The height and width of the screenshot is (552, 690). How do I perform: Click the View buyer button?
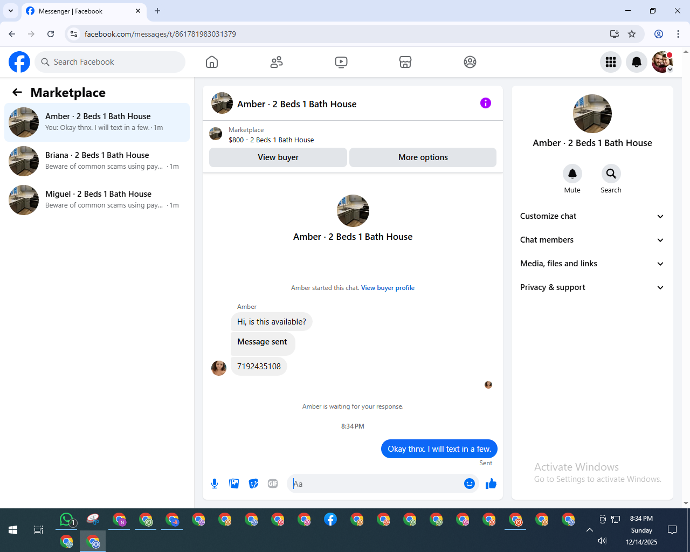pyautogui.click(x=278, y=157)
